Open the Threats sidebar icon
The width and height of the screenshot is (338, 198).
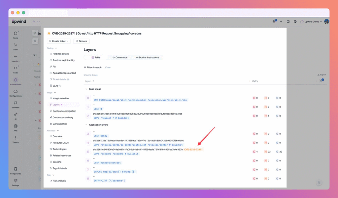[x=16, y=138]
